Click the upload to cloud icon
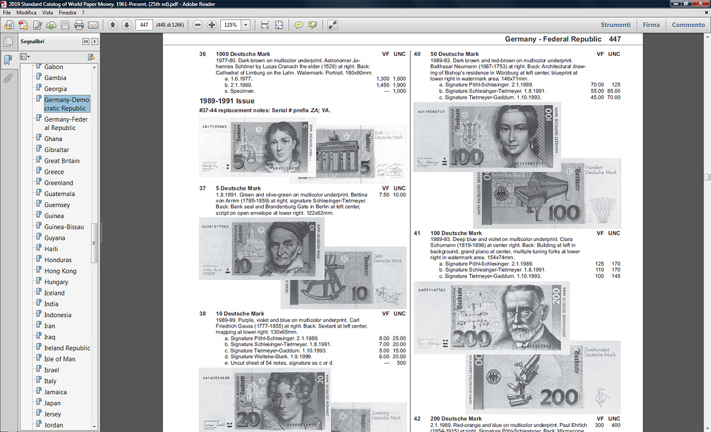The height and width of the screenshot is (432, 711). point(51,25)
